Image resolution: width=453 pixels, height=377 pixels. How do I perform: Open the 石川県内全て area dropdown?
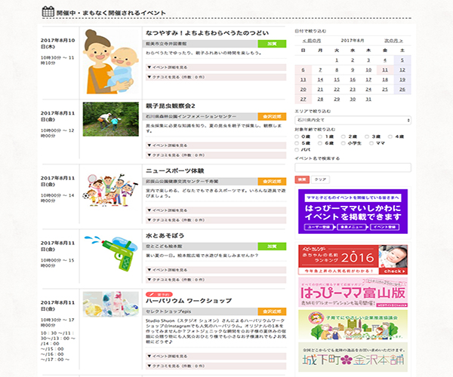[x=353, y=120]
